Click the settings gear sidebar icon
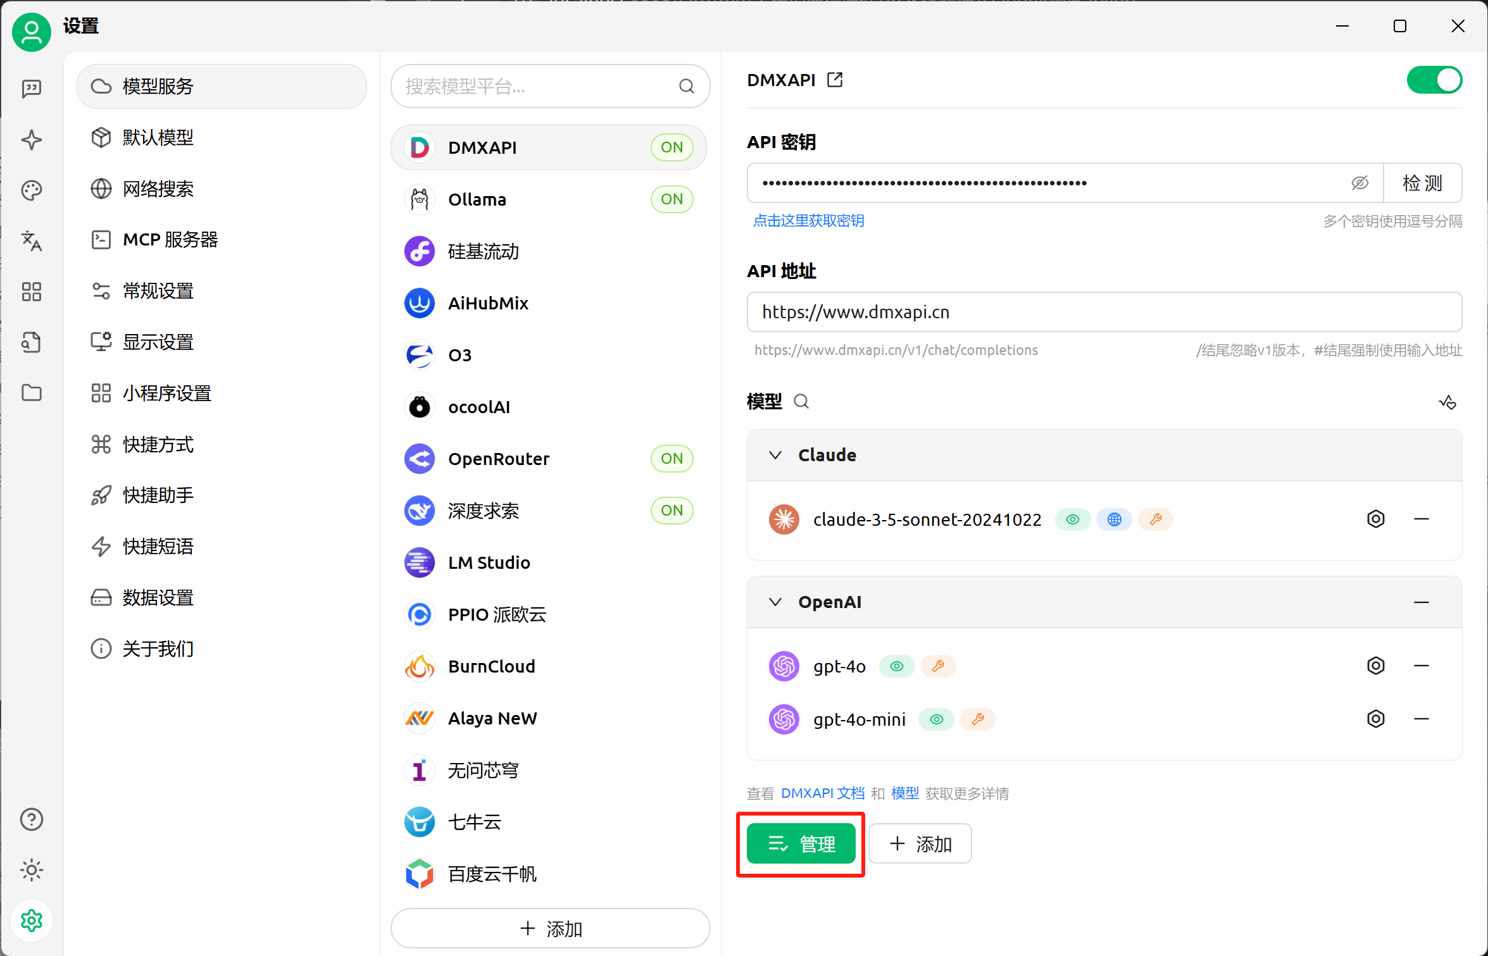Image resolution: width=1488 pixels, height=956 pixels. coord(32,921)
